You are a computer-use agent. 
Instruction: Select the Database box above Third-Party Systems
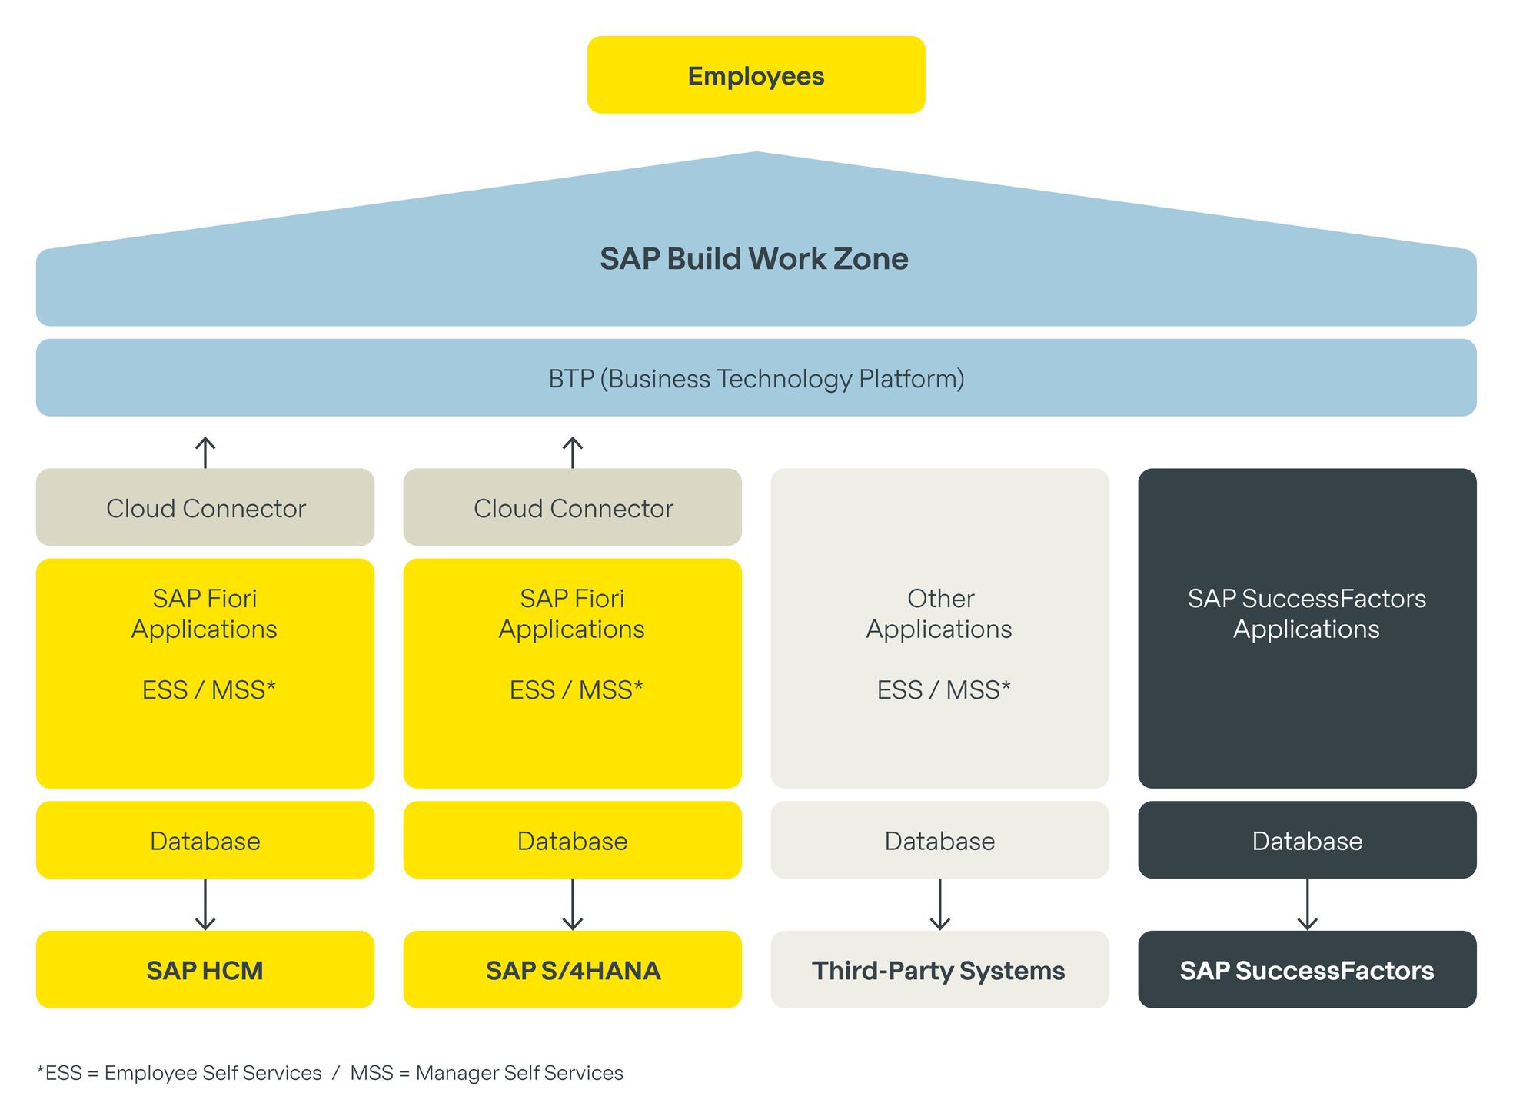[x=939, y=840]
